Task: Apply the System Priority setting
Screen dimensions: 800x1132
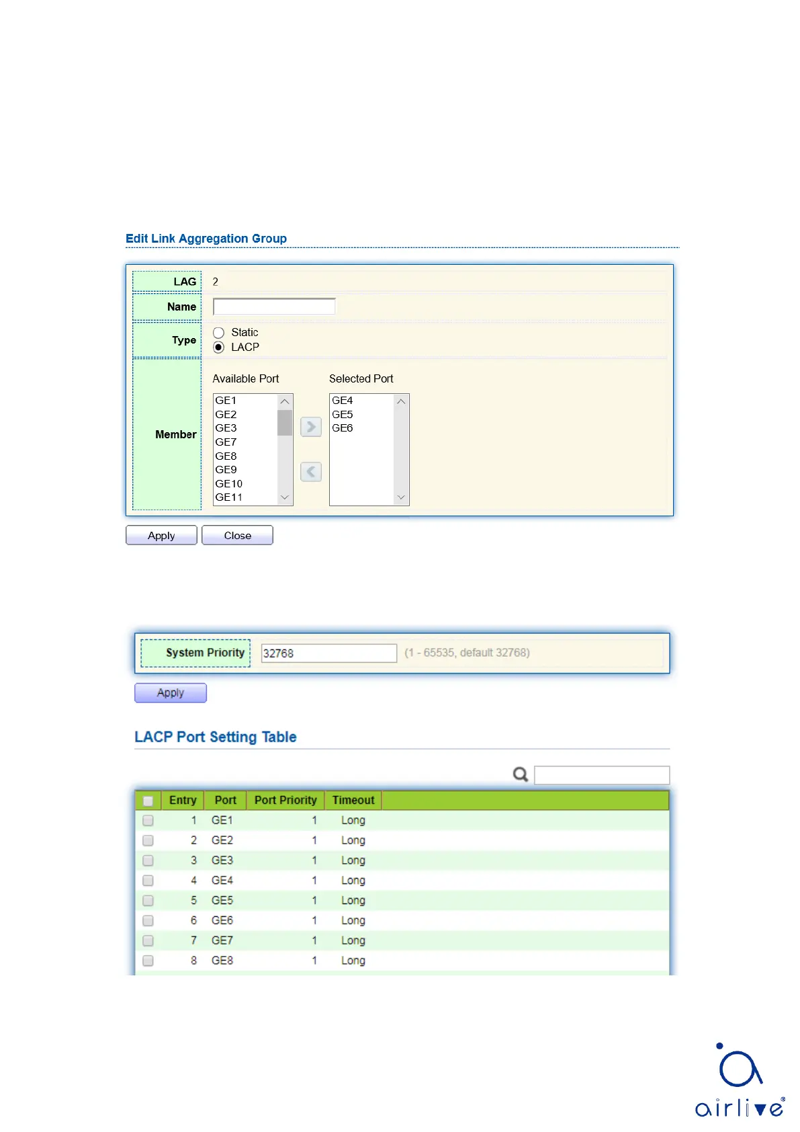Action: click(x=171, y=692)
